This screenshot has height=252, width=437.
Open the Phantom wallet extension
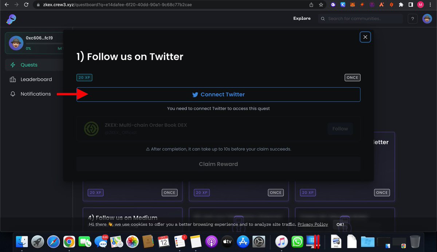[333, 5]
